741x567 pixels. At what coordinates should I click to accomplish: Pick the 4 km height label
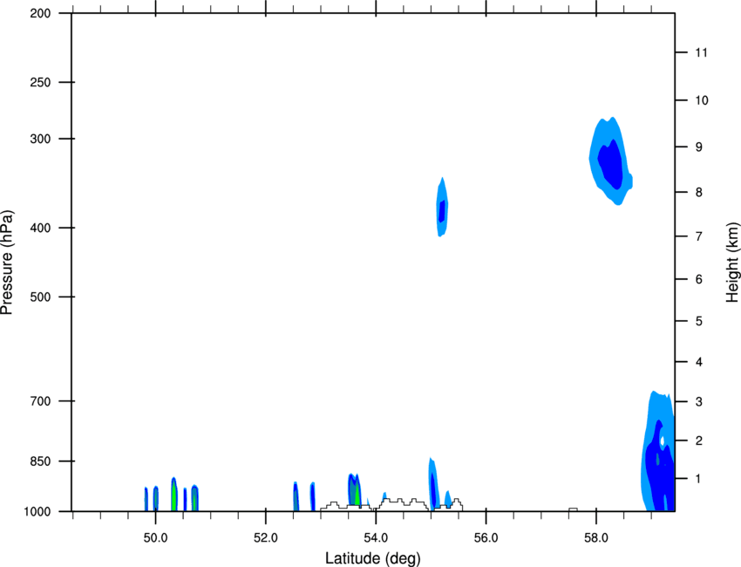point(699,362)
